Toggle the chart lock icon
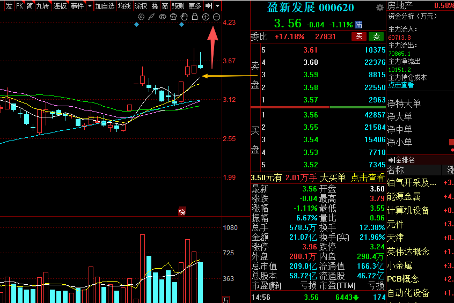This screenshot has width=454, height=303. 195,17
